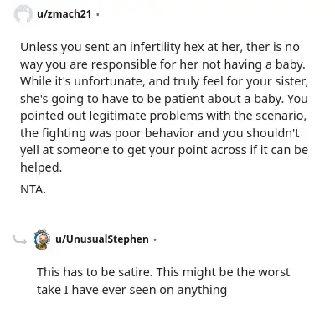Click the reply thread arrow icon

20,239
